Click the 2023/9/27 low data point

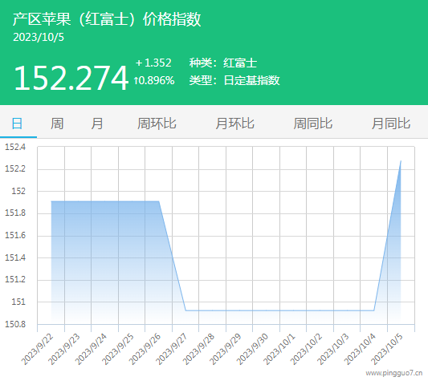tap(185, 310)
